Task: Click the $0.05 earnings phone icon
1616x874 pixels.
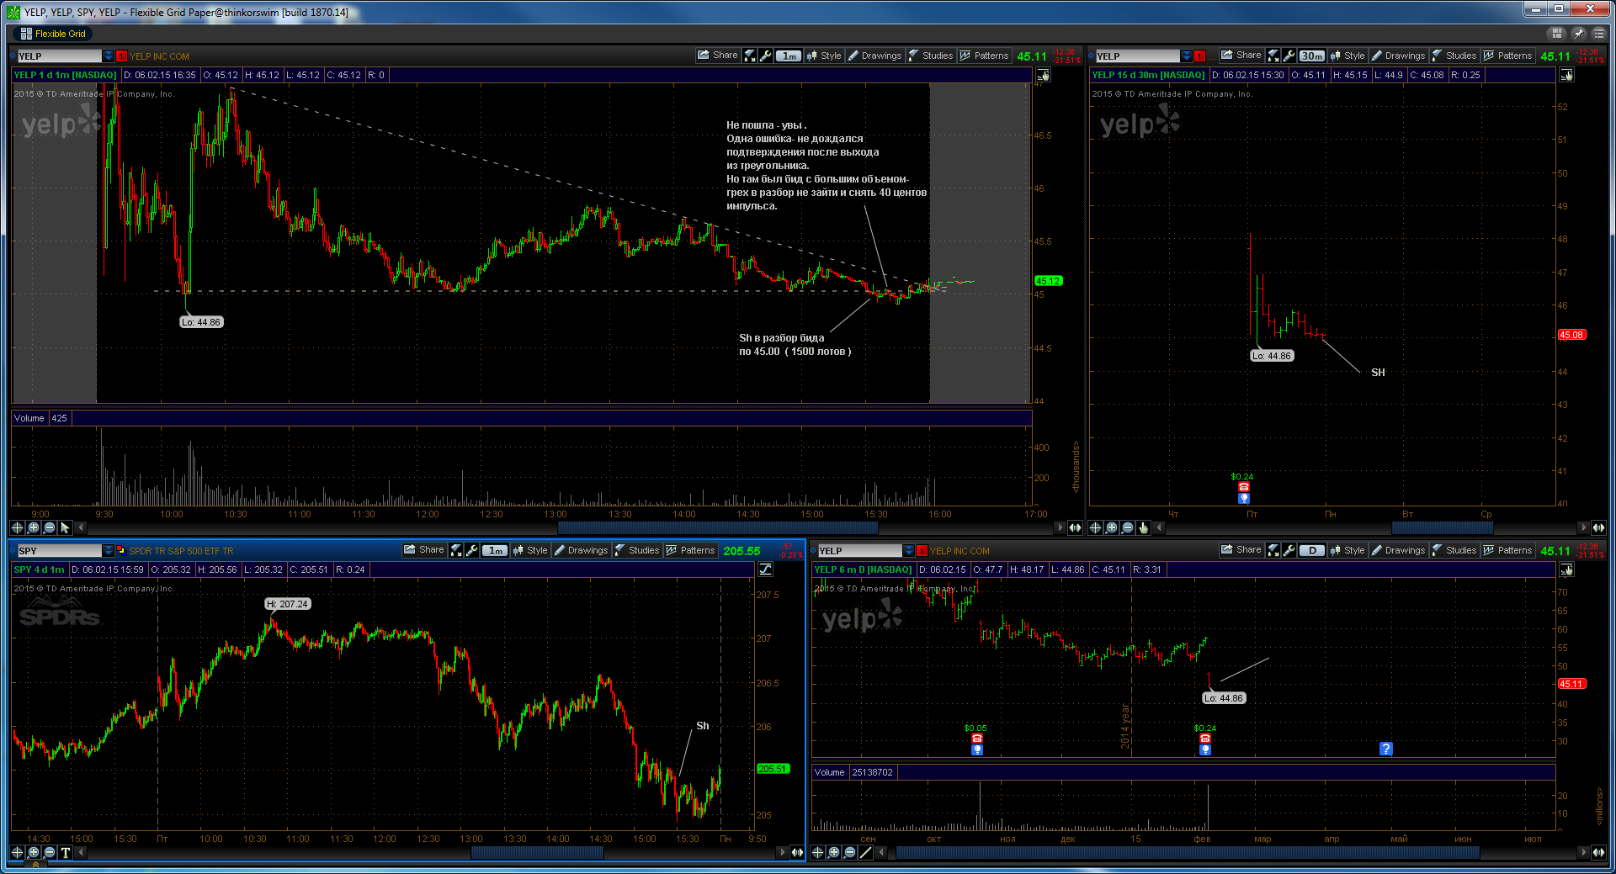Action: (977, 739)
